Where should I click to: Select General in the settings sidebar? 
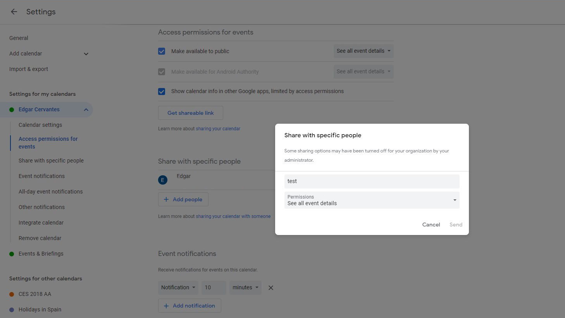coord(19,38)
